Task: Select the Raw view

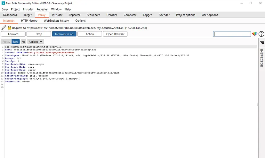Action: (x=16, y=41)
